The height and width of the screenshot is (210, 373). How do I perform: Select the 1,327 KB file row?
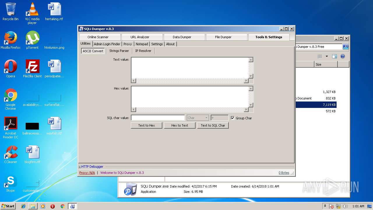[316, 92]
